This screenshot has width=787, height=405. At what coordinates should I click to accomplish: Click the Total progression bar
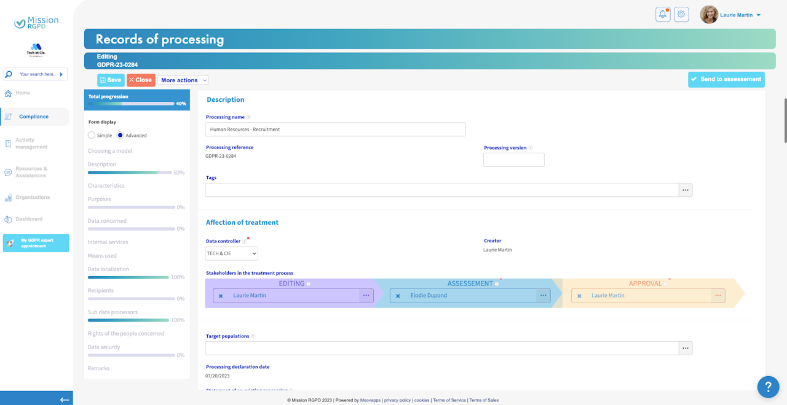click(x=131, y=104)
